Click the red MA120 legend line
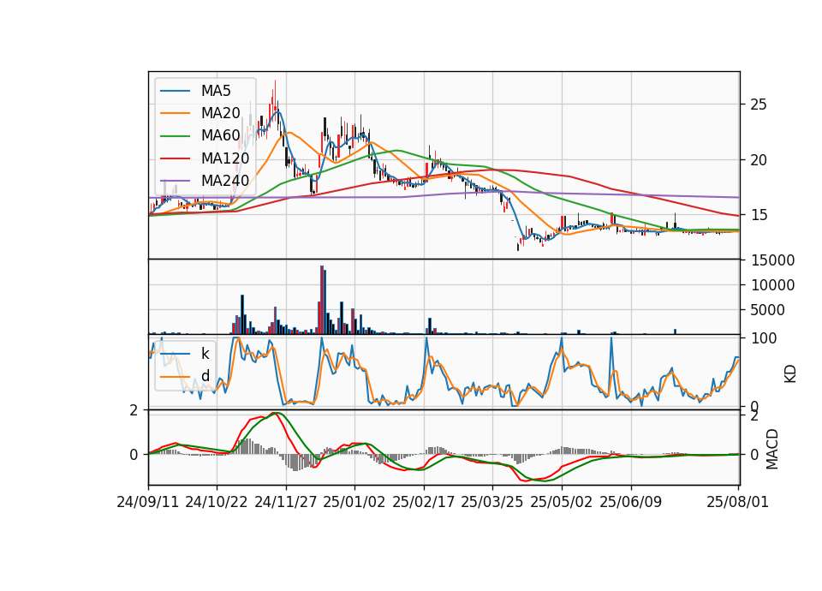The width and height of the screenshot is (822, 591). (x=175, y=158)
